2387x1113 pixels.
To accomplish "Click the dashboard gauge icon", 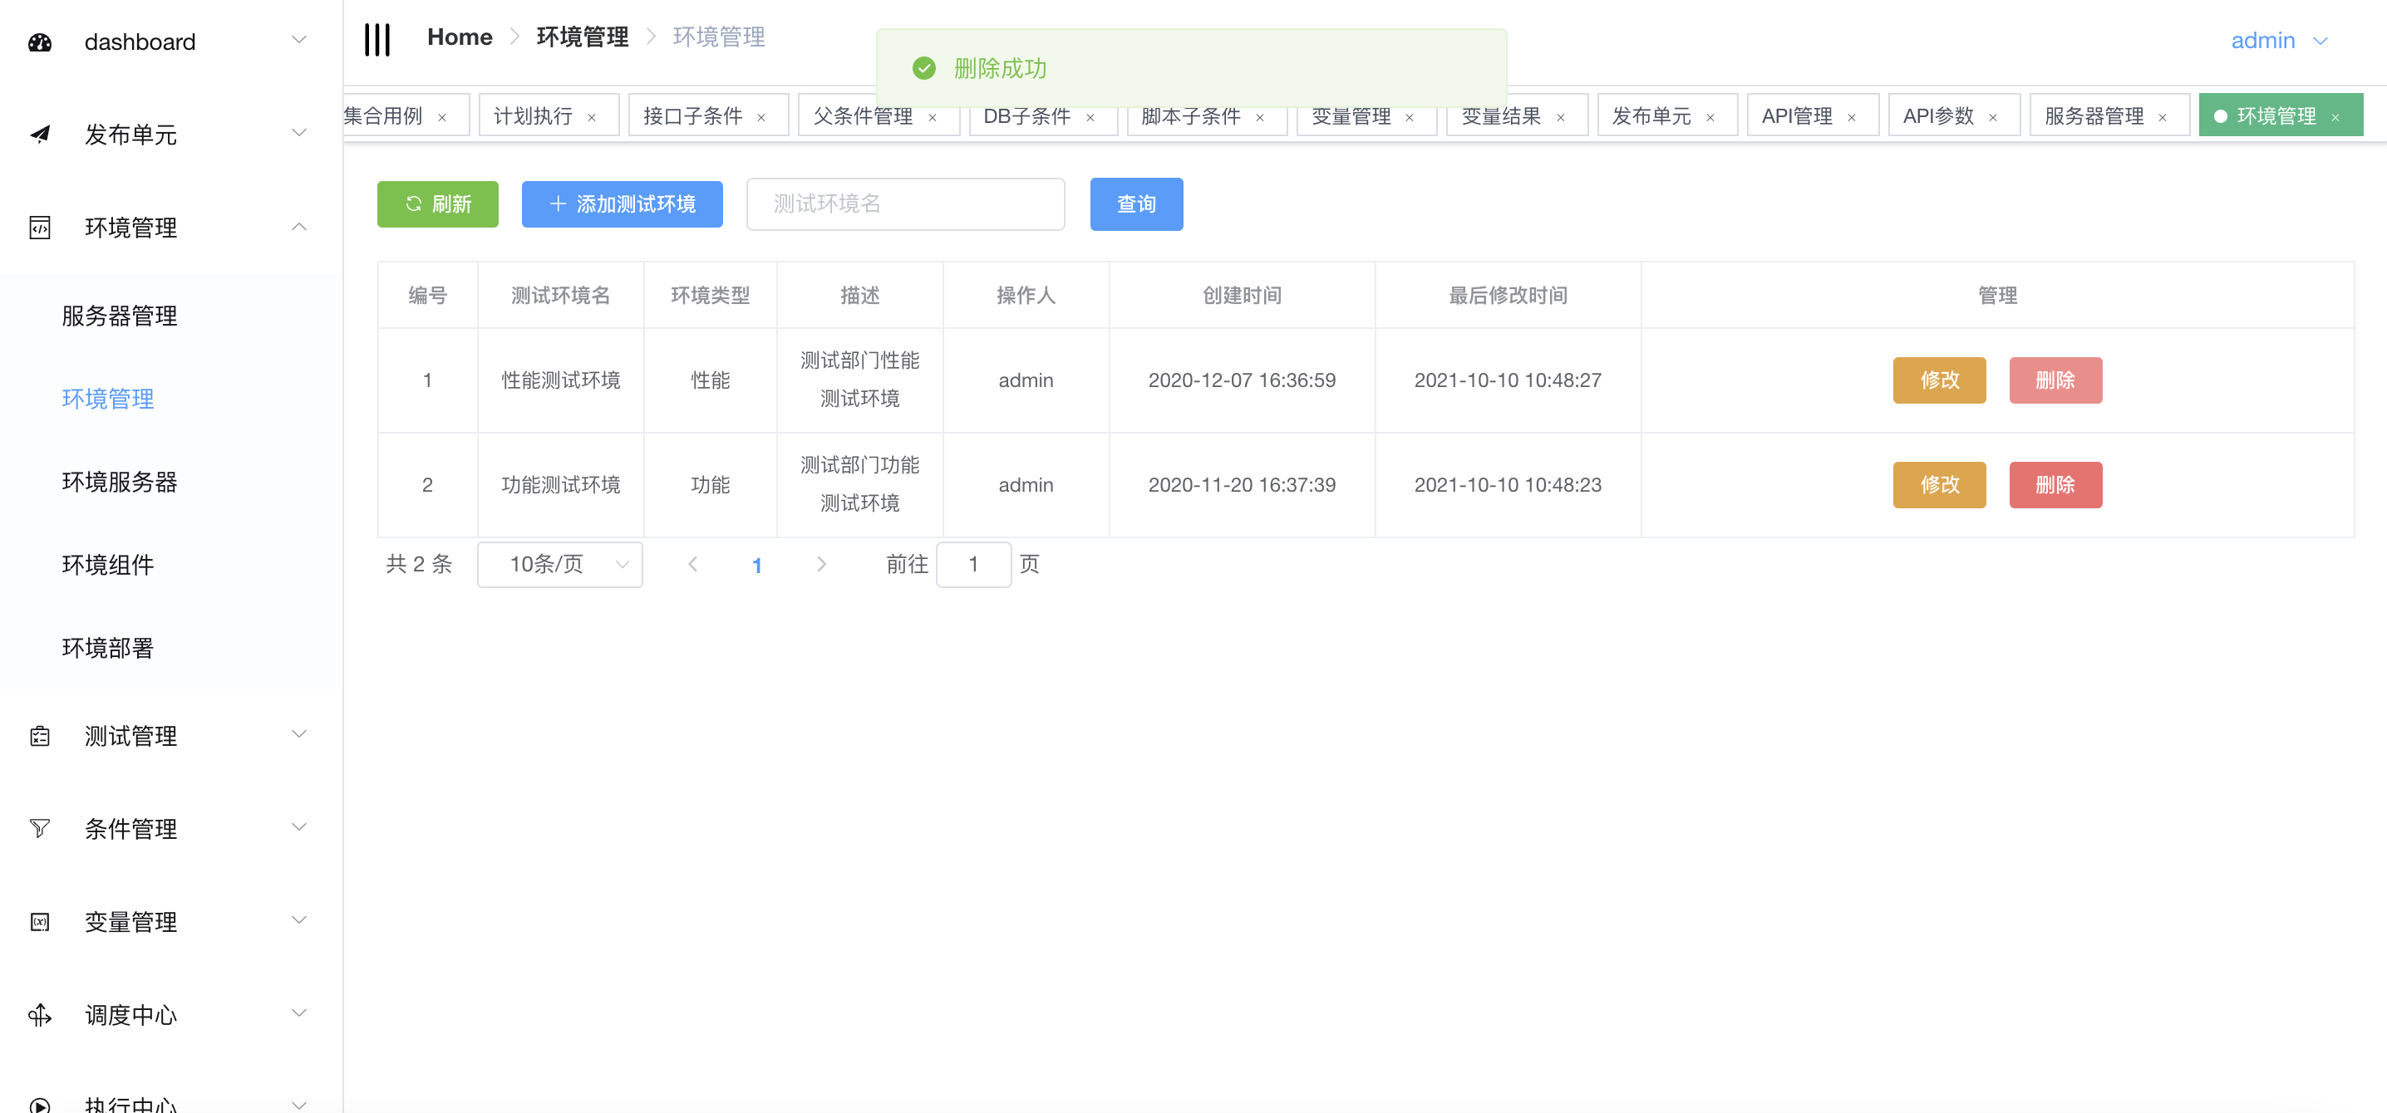I will (x=40, y=42).
